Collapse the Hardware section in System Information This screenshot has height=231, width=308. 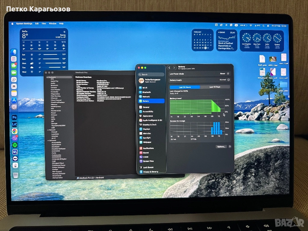[x=47, y=77]
